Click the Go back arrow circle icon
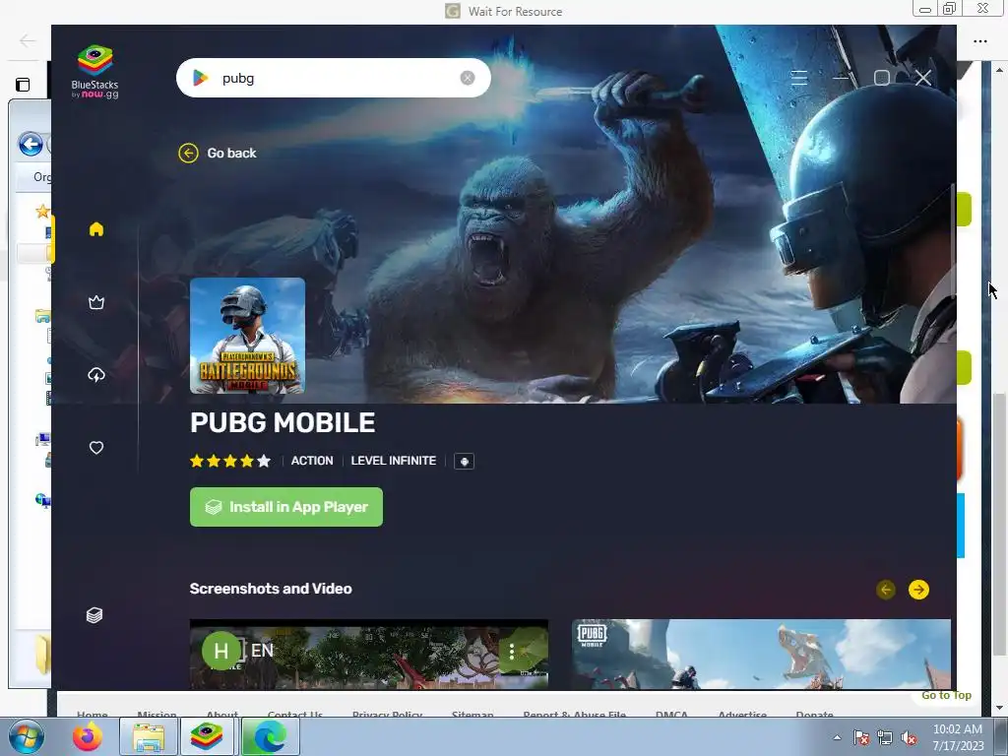The image size is (1008, 756). pyautogui.click(x=188, y=153)
